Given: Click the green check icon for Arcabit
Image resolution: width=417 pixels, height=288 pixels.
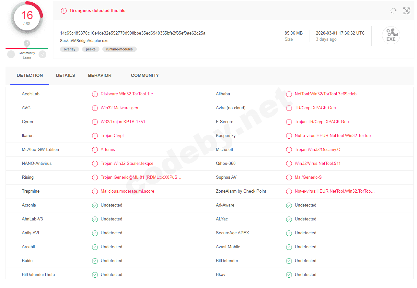Looking at the screenshot, I should point(95,247).
